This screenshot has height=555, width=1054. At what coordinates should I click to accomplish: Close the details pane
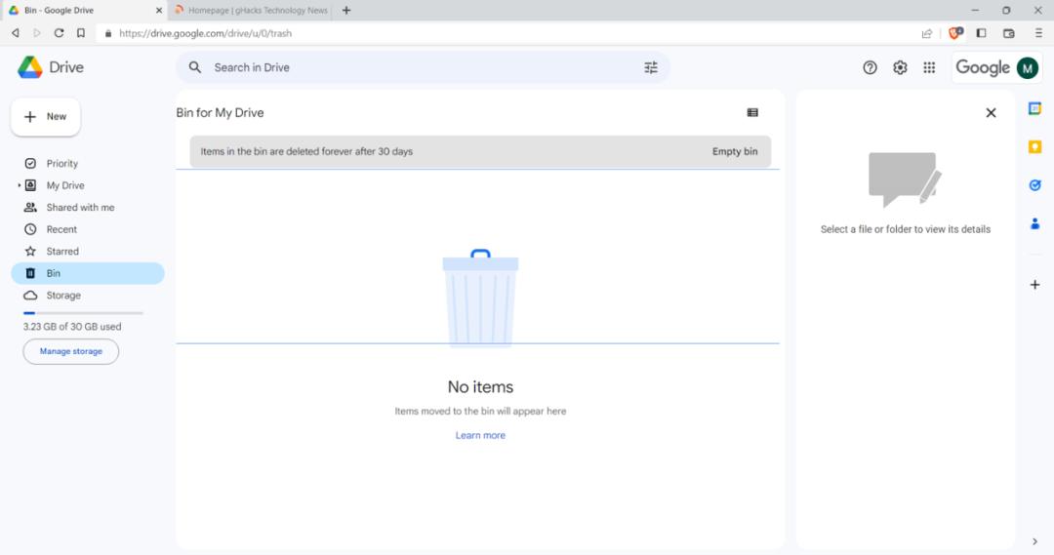click(991, 113)
